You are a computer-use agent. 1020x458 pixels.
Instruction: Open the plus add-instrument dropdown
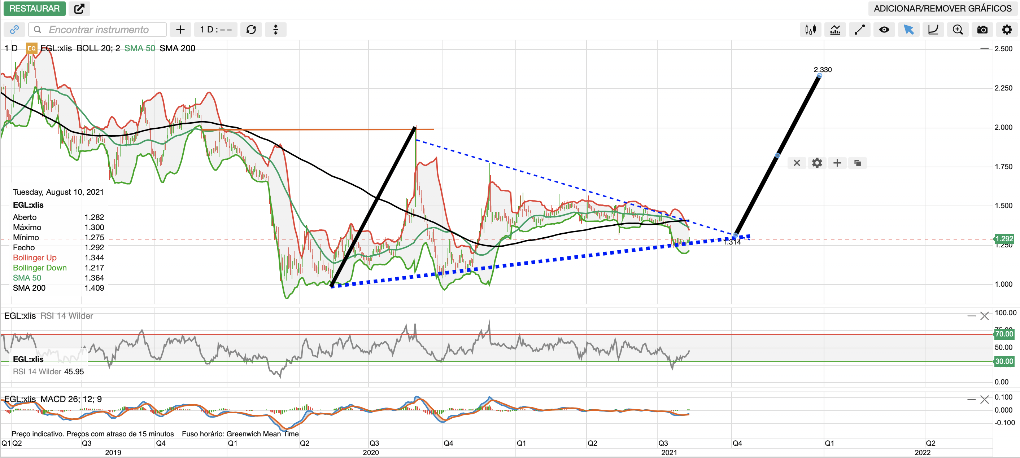click(x=180, y=30)
